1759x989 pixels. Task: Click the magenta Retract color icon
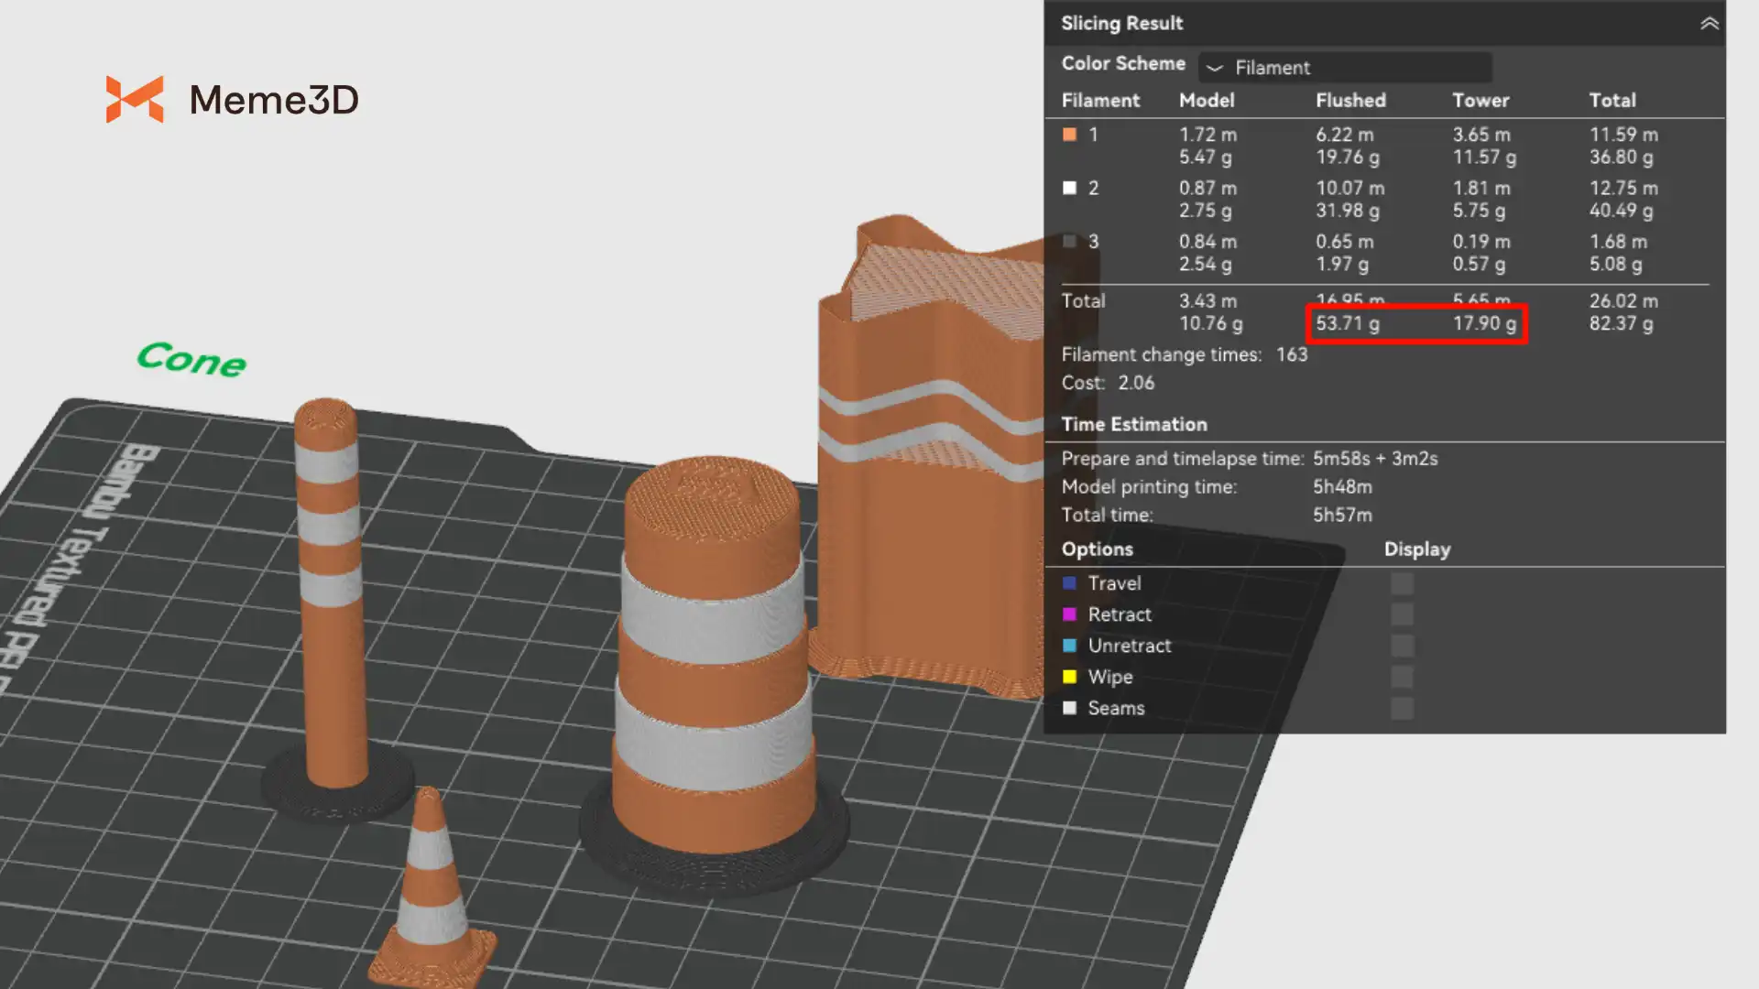[1069, 614]
